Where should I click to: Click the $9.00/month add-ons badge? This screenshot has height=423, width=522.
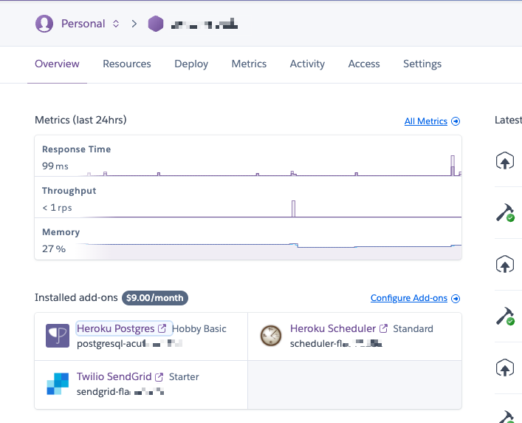point(155,298)
